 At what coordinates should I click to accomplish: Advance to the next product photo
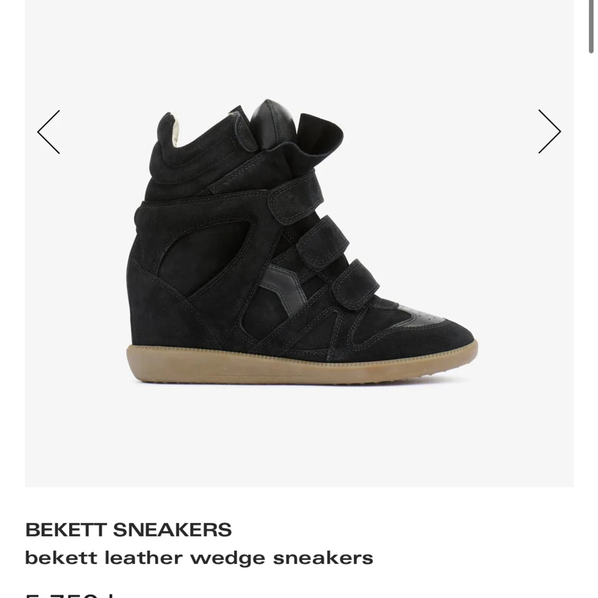[549, 132]
